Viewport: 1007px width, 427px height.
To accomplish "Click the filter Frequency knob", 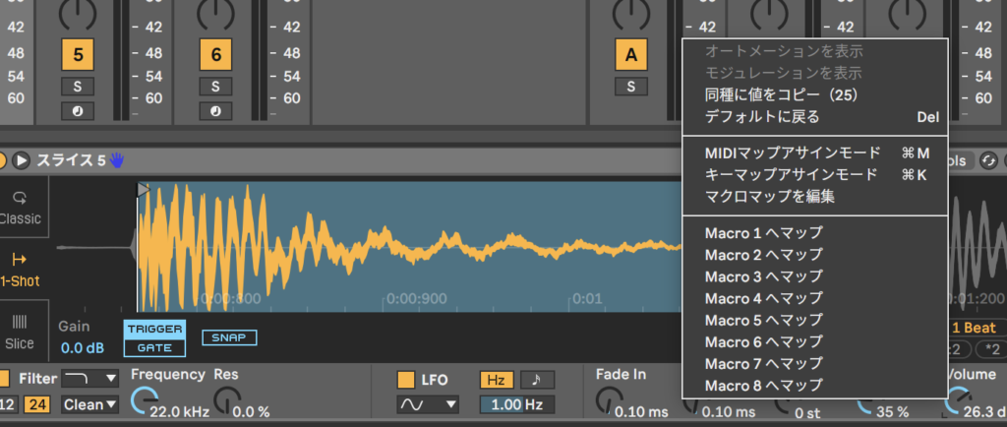I will tap(144, 400).
